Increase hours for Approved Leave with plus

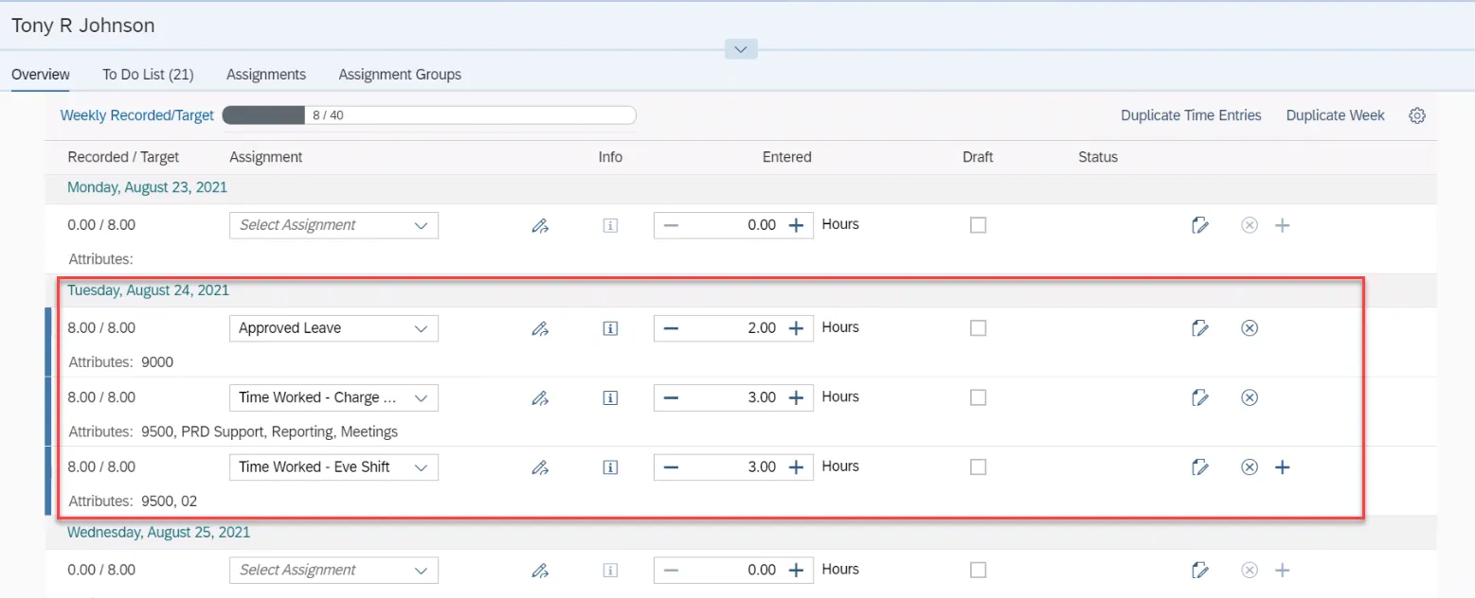pos(796,328)
